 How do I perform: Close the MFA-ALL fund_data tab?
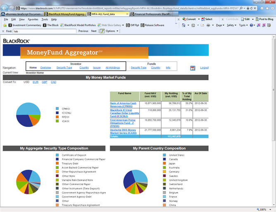(127, 14)
